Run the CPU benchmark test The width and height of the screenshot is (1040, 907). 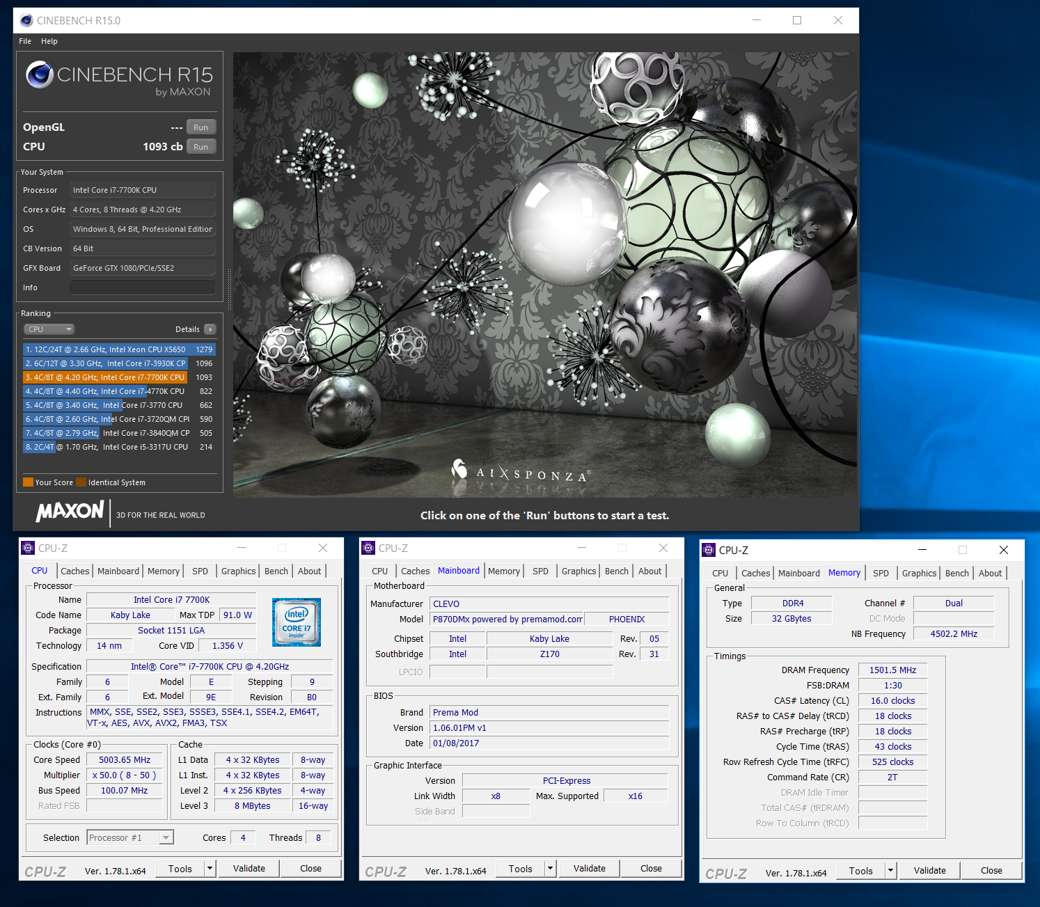point(201,146)
